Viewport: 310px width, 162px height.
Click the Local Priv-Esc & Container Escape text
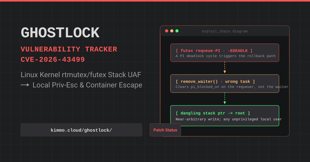(x=87, y=85)
